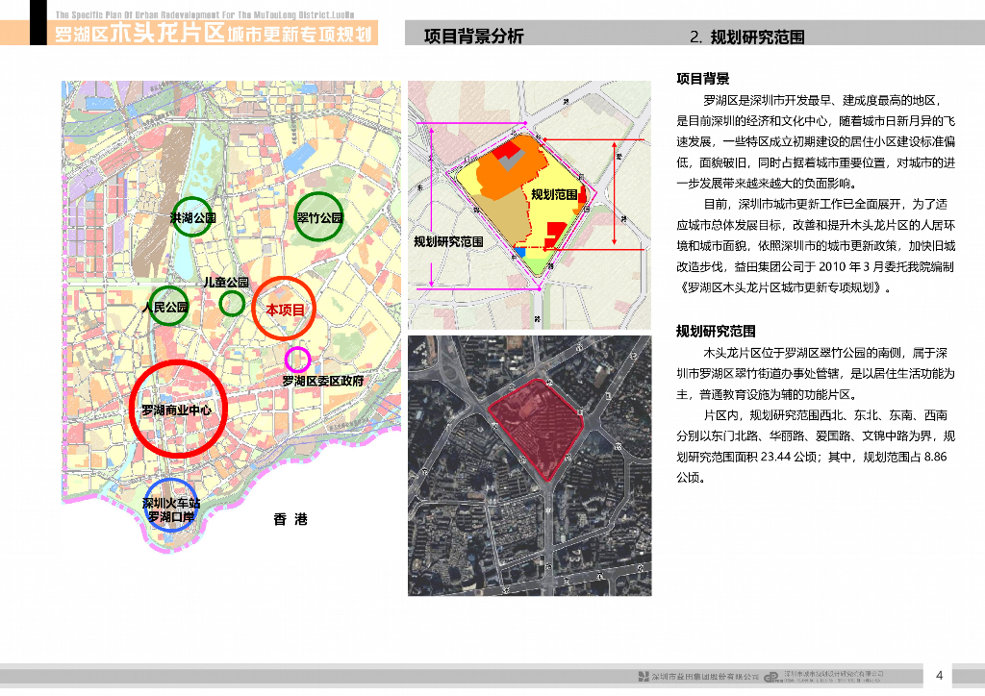Click the text 《罗湖区木头龙片区城市更新专项规划》 in paragraph

[783, 288]
